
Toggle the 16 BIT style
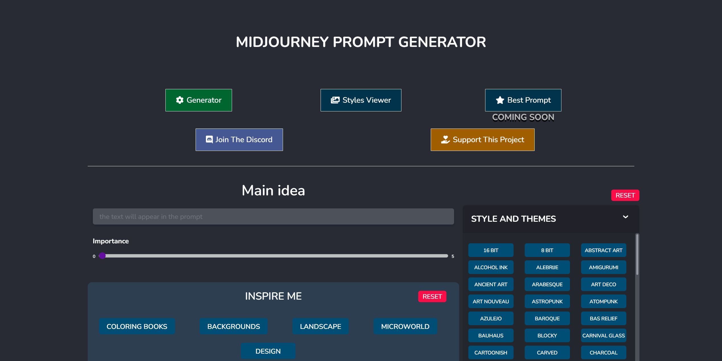(491, 250)
